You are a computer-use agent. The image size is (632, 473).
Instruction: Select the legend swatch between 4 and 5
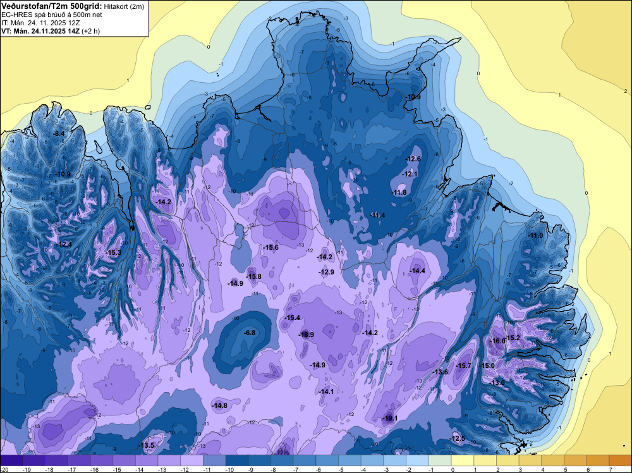(553, 460)
